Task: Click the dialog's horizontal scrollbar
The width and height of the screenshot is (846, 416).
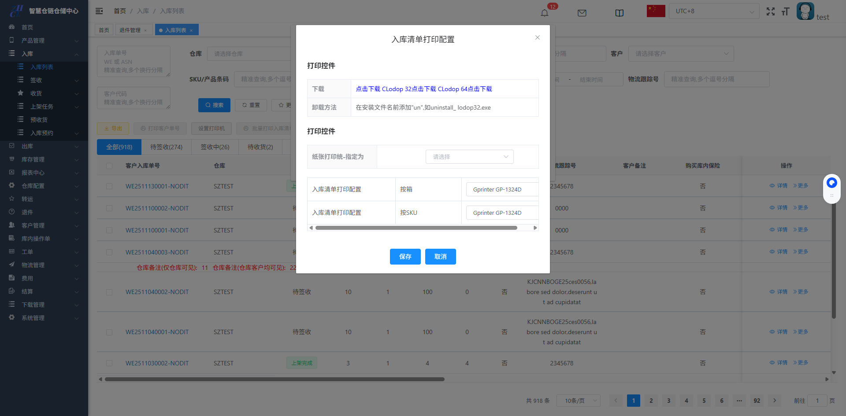Action: (x=416, y=228)
